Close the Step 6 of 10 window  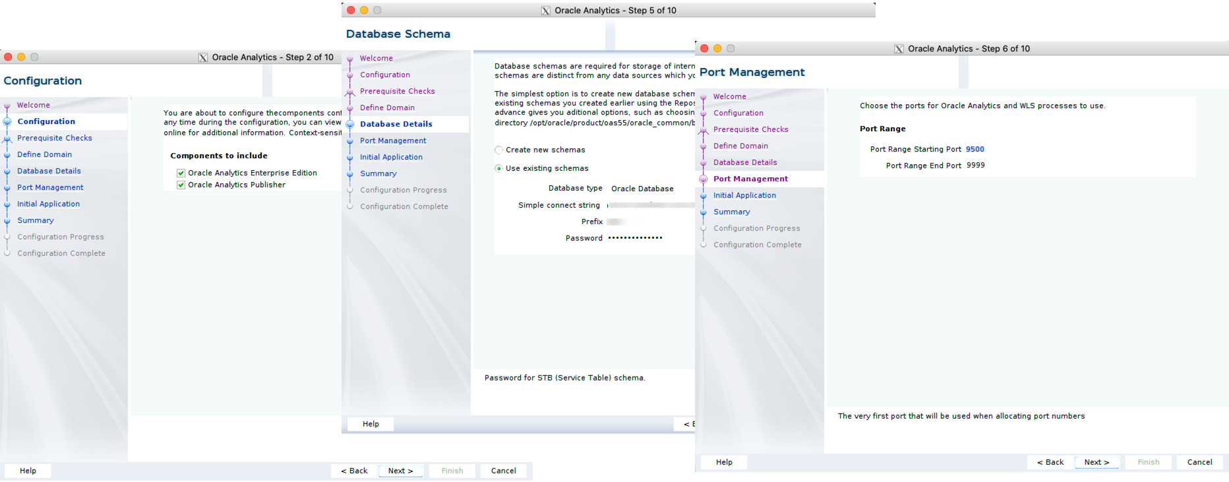click(704, 48)
